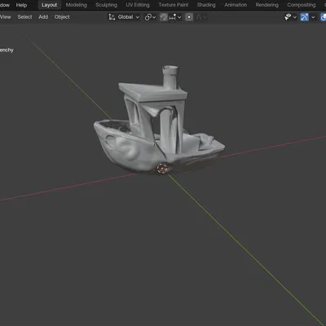Toggle snapping with the magnet icon

click(x=164, y=17)
